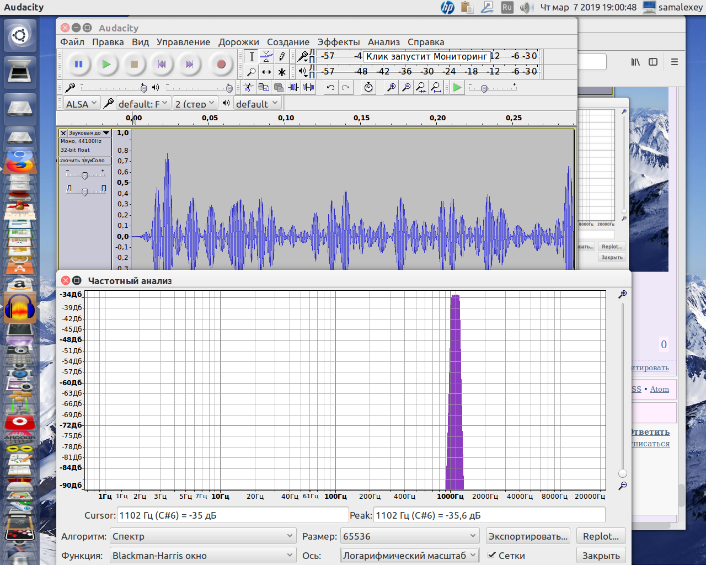
Task: Click the Cut scissors icon
Action: [248, 87]
